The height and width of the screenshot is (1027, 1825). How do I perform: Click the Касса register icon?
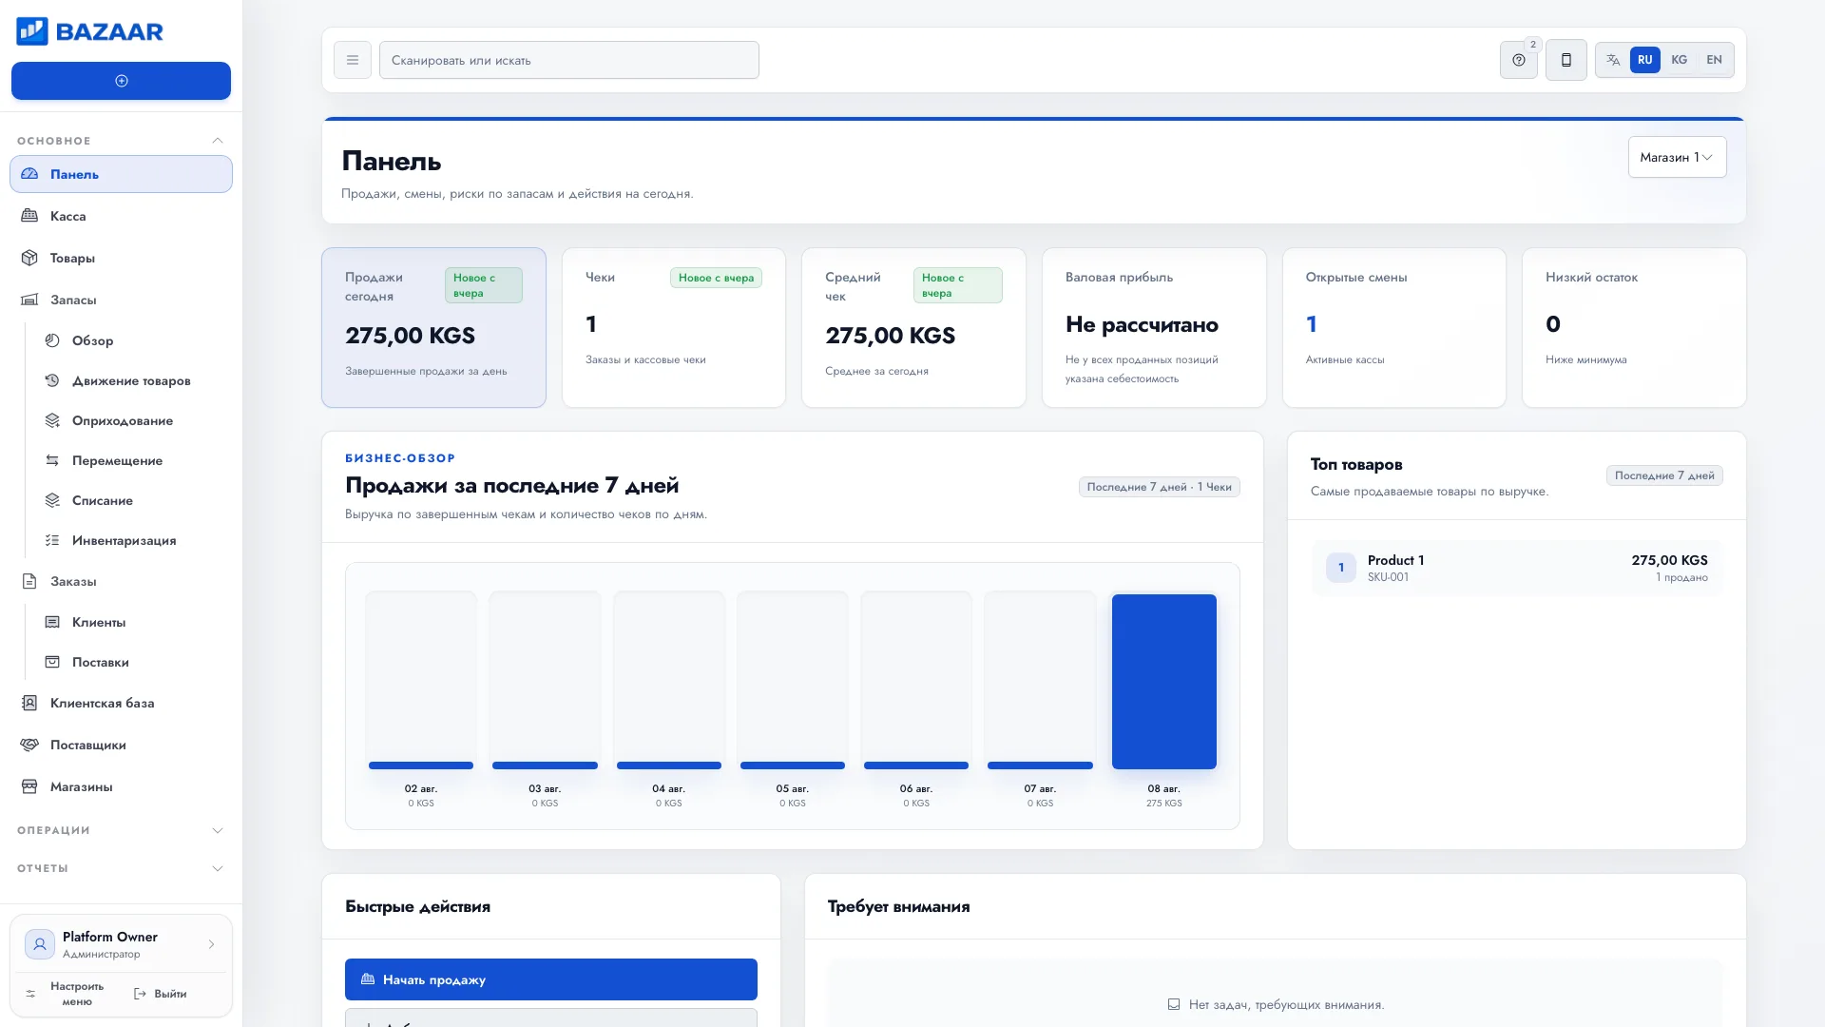(29, 216)
